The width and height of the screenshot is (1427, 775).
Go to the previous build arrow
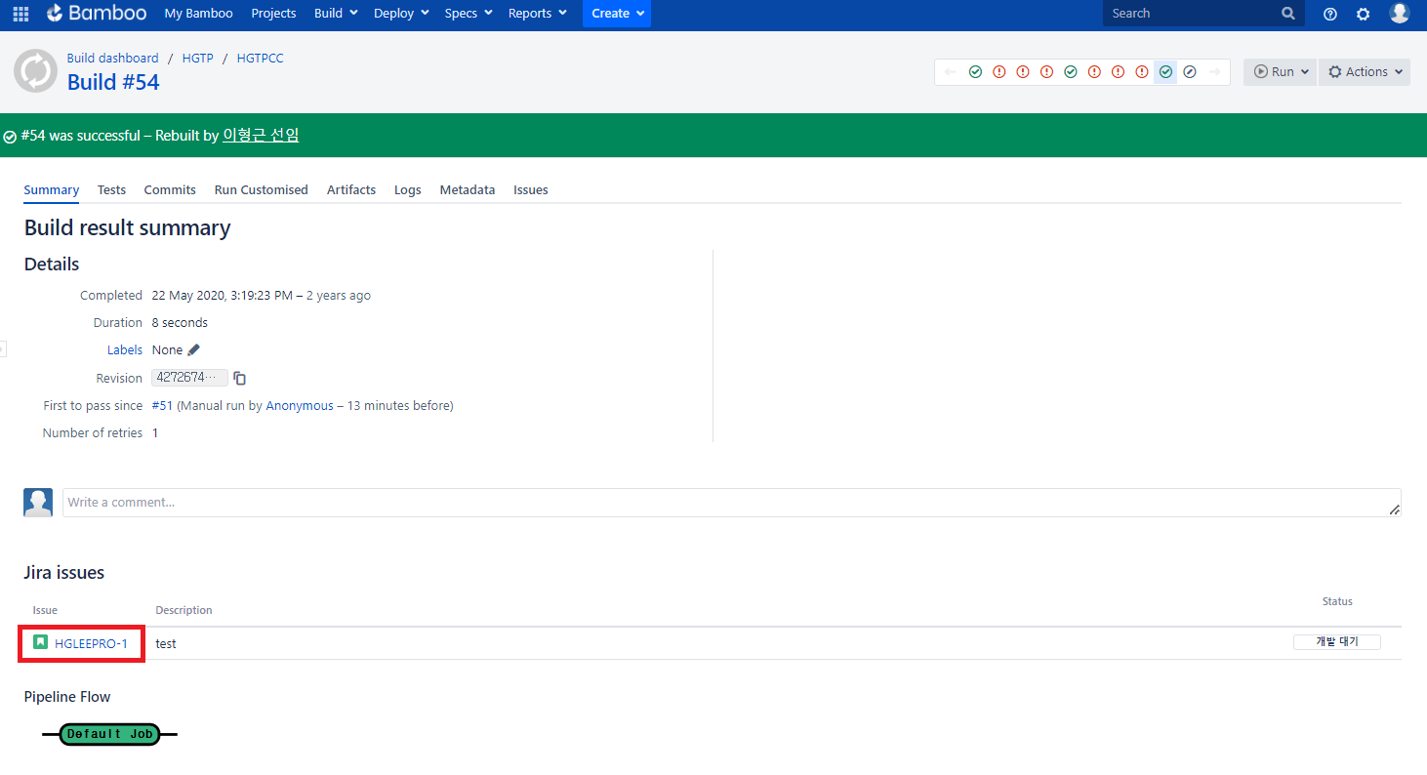(950, 72)
